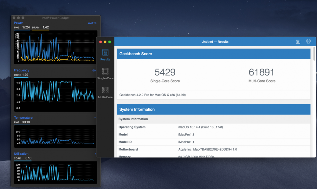This screenshot has width=317, height=189.
Task: Click the Utilization heading in Power Gadget
Action: coord(21,153)
